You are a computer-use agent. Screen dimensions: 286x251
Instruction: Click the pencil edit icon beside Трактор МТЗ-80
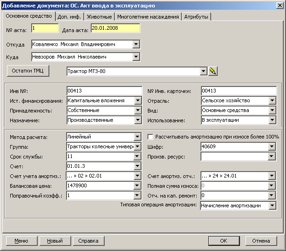(x=213, y=71)
